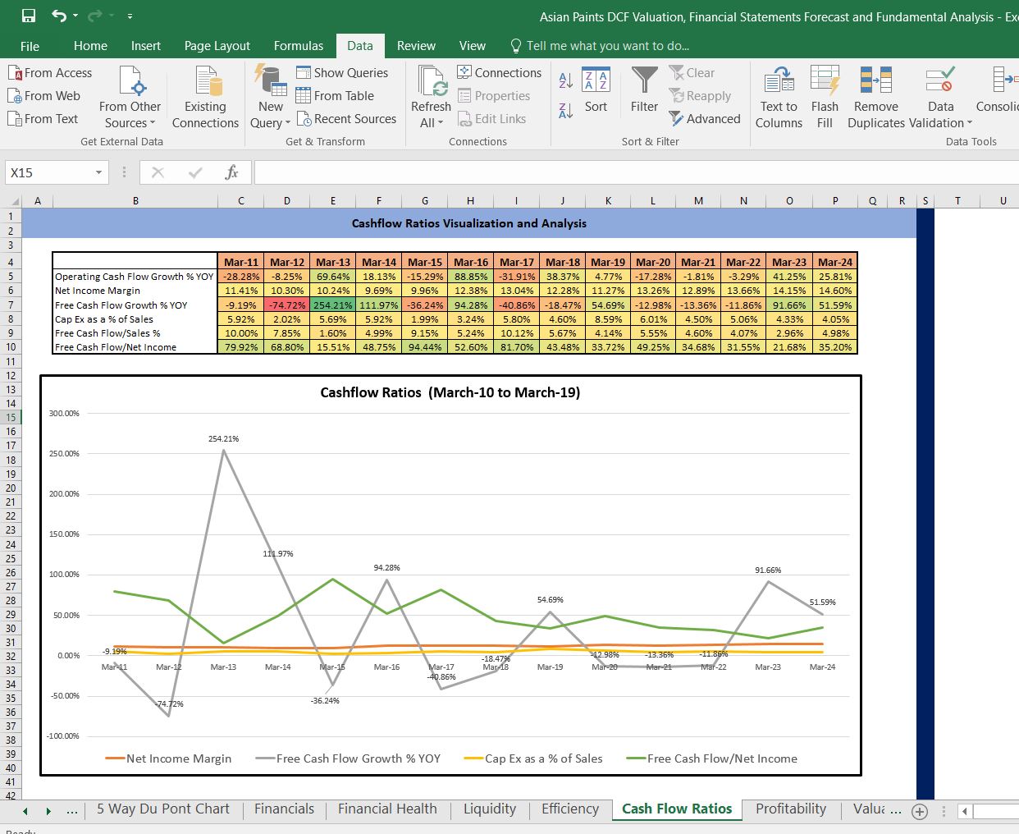
Task: Switch to the Insert ribbon tab
Action: [x=146, y=46]
